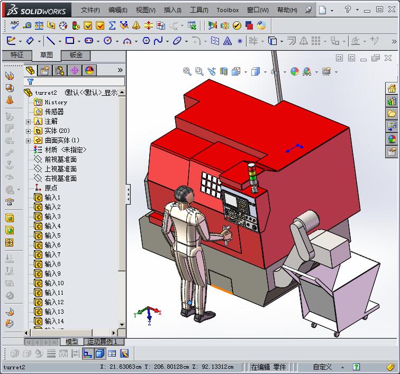
Task: Select the Point sketch tool
Action: (240, 41)
